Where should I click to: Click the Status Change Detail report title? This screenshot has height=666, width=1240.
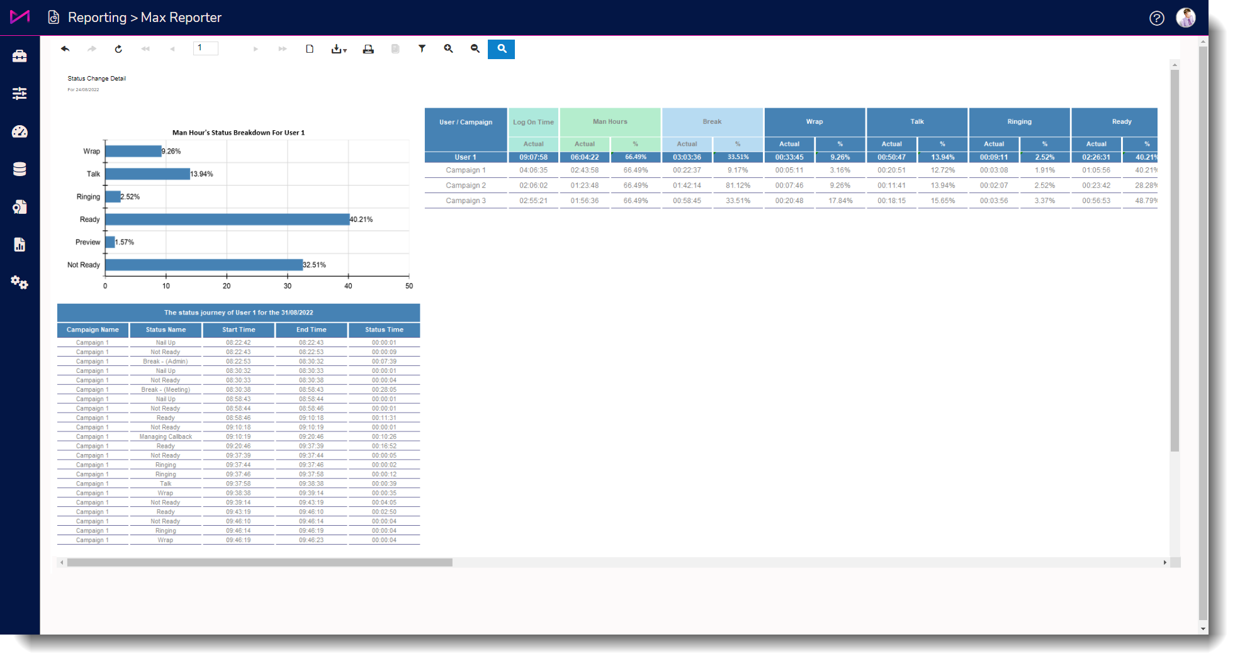97,79
